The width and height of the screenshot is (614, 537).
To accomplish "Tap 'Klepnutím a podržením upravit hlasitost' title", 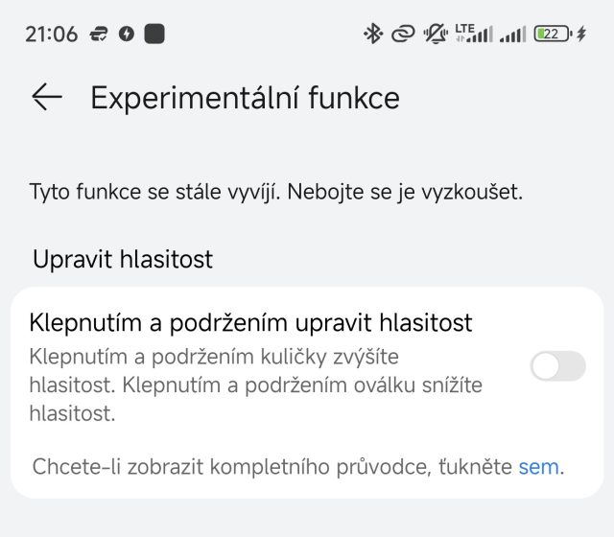I will click(x=251, y=322).
